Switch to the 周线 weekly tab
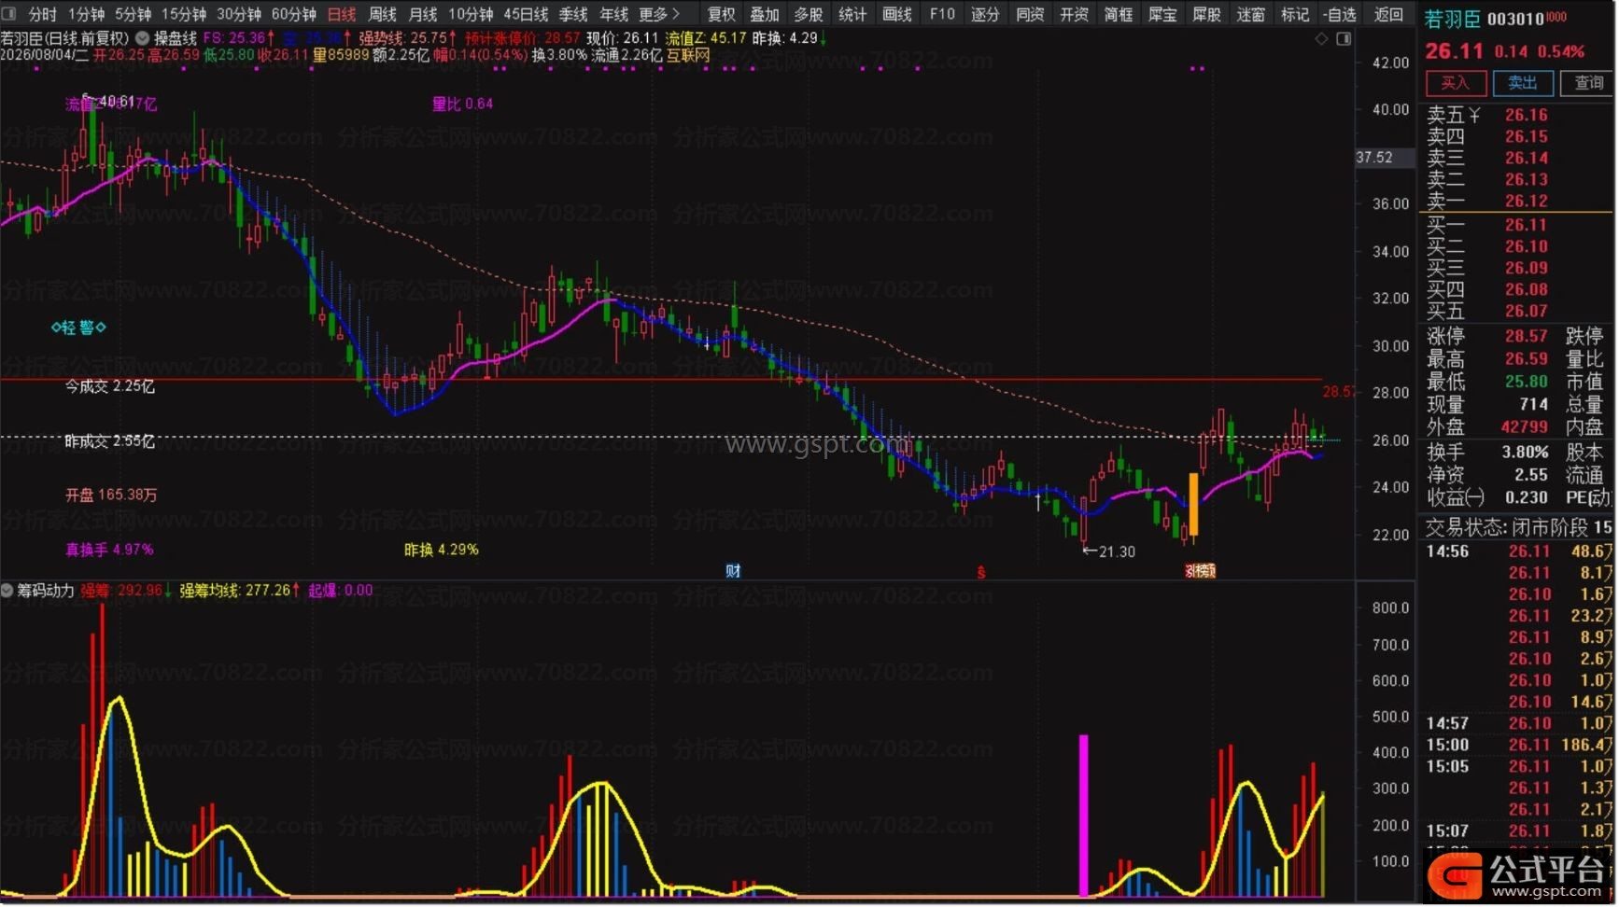Screen dimensions: 1619x907 (x=382, y=14)
